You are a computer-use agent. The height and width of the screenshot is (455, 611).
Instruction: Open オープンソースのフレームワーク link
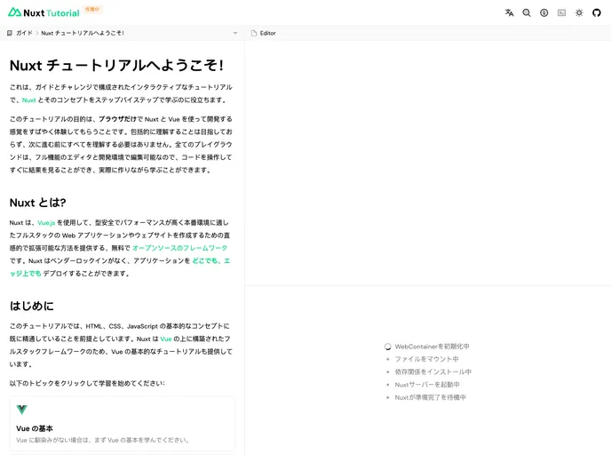coord(179,248)
